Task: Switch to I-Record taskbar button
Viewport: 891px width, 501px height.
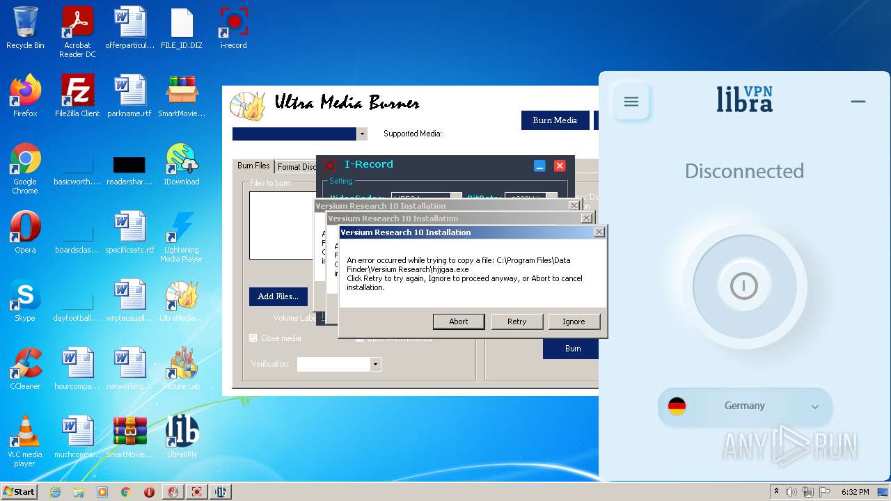Action: [x=197, y=492]
